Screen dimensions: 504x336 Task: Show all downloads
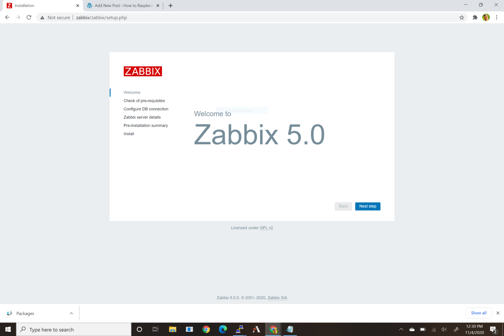[478, 313]
